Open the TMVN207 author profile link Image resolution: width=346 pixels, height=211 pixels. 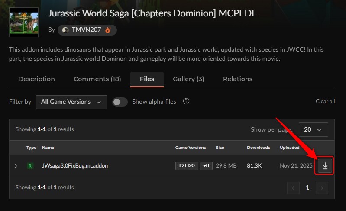pos(87,30)
